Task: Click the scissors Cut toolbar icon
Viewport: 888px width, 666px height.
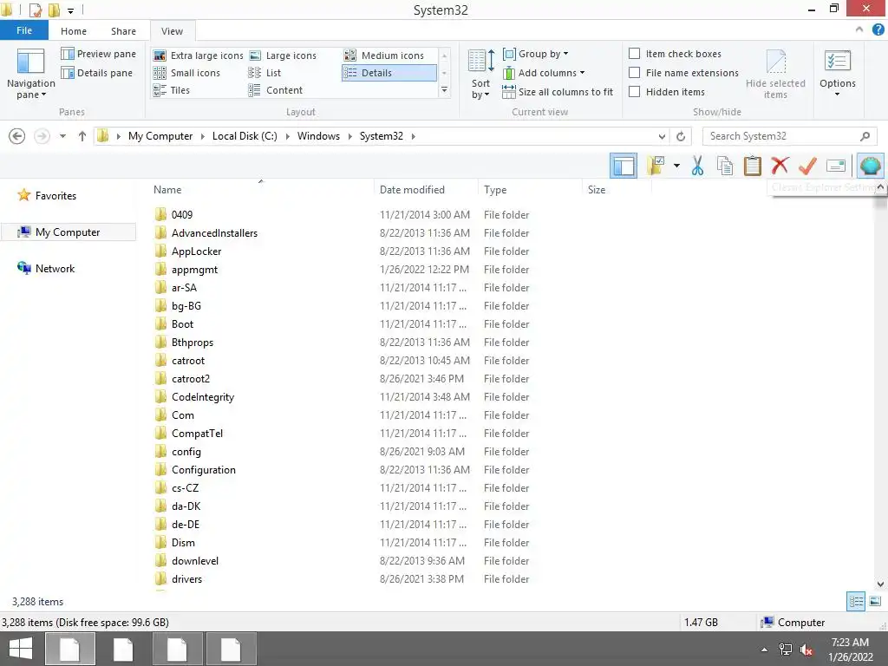Action: click(697, 166)
